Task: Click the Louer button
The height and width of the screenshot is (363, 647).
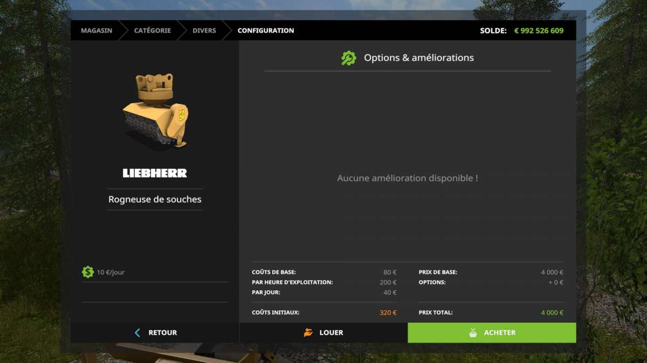Action: tap(323, 332)
